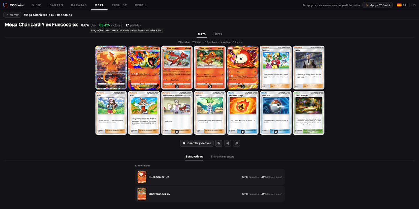Image resolution: width=419 pixels, height=209 pixels.
Task: Open the CARTAS nav item
Action: [x=57, y=5]
